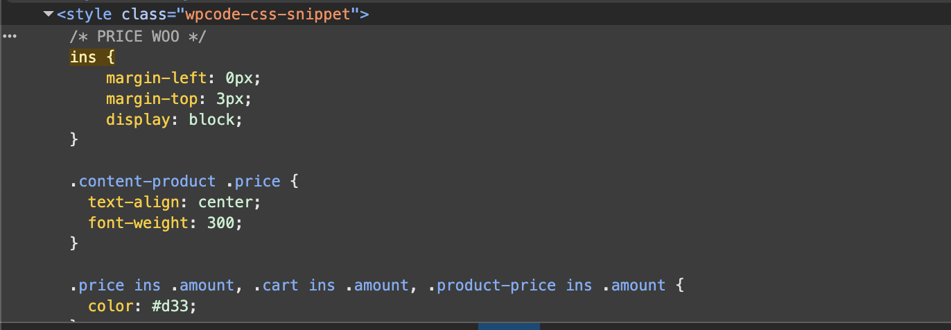
Task: Click the blue highlighted segment in bottom bar
Action: [509, 326]
